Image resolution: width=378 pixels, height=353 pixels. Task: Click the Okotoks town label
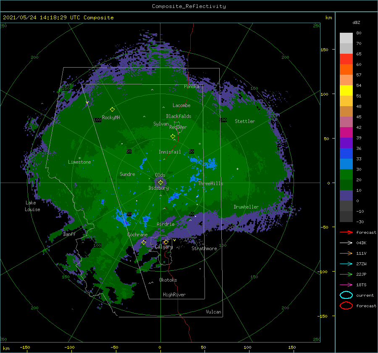(x=168, y=280)
